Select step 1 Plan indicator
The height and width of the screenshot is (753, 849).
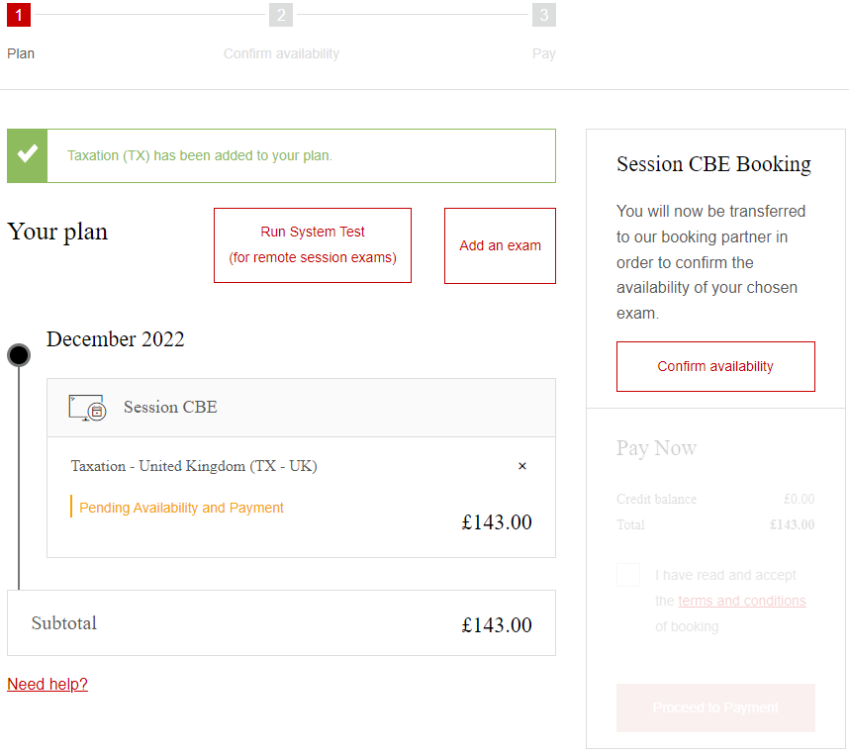tap(19, 15)
